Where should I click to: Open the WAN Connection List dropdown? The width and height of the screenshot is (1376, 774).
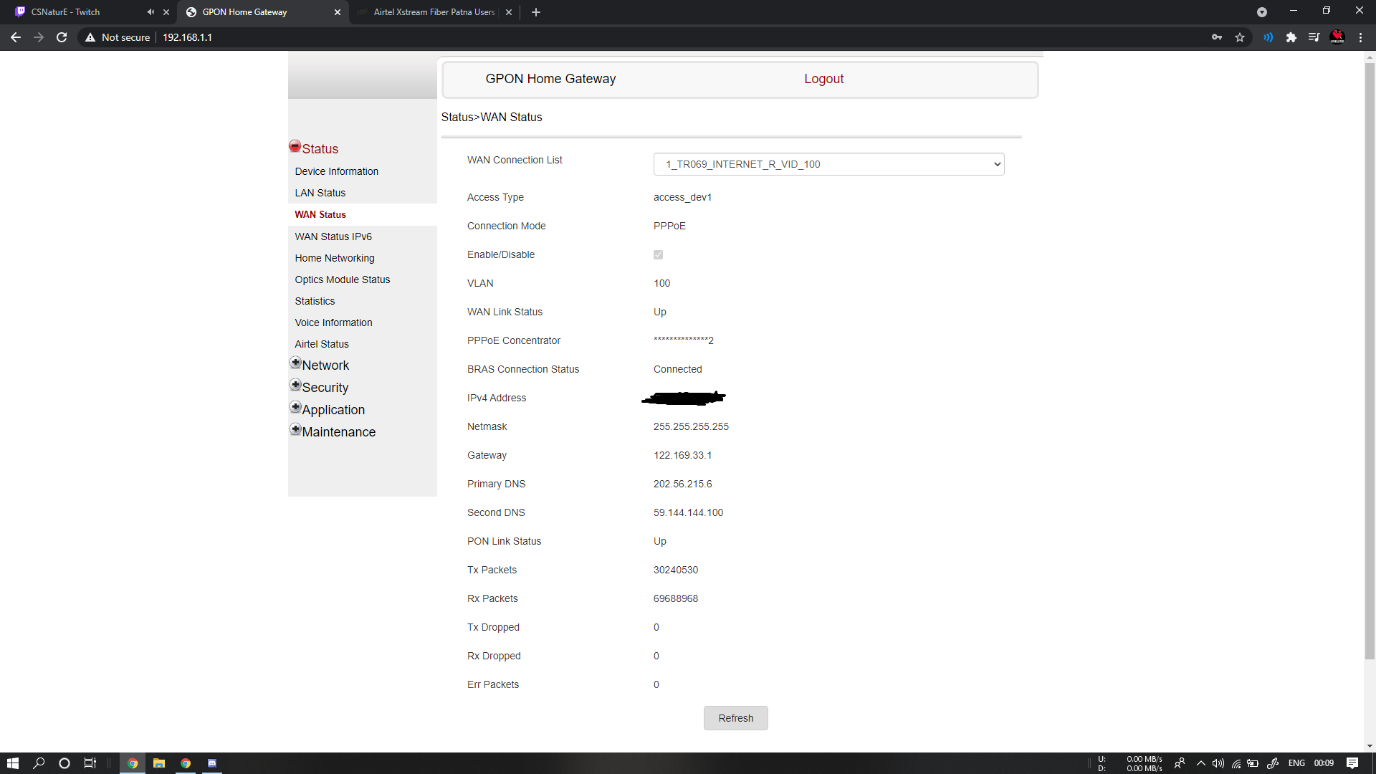[828, 164]
